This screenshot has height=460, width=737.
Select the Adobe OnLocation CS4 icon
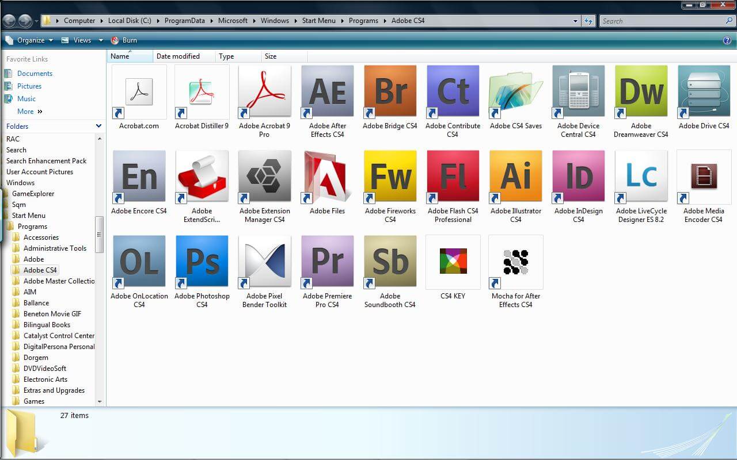[139, 262]
